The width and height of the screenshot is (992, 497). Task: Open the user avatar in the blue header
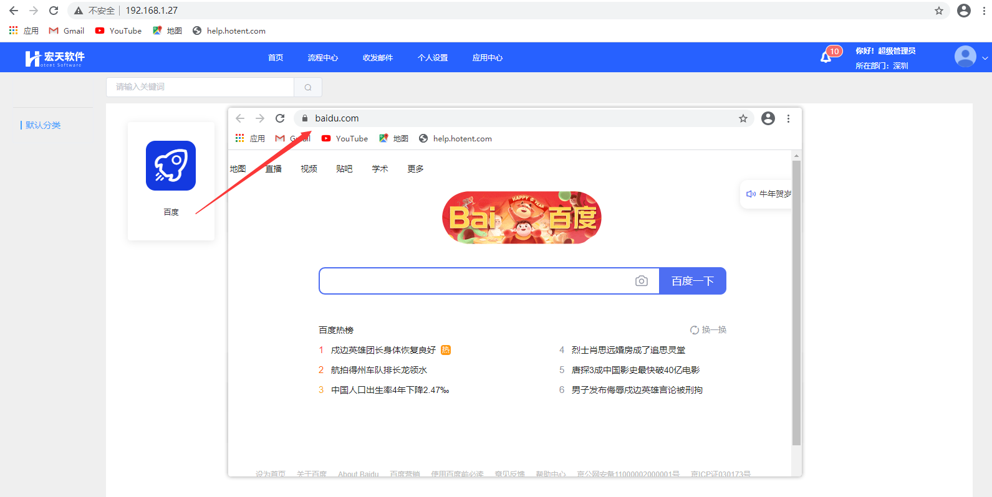coord(965,57)
